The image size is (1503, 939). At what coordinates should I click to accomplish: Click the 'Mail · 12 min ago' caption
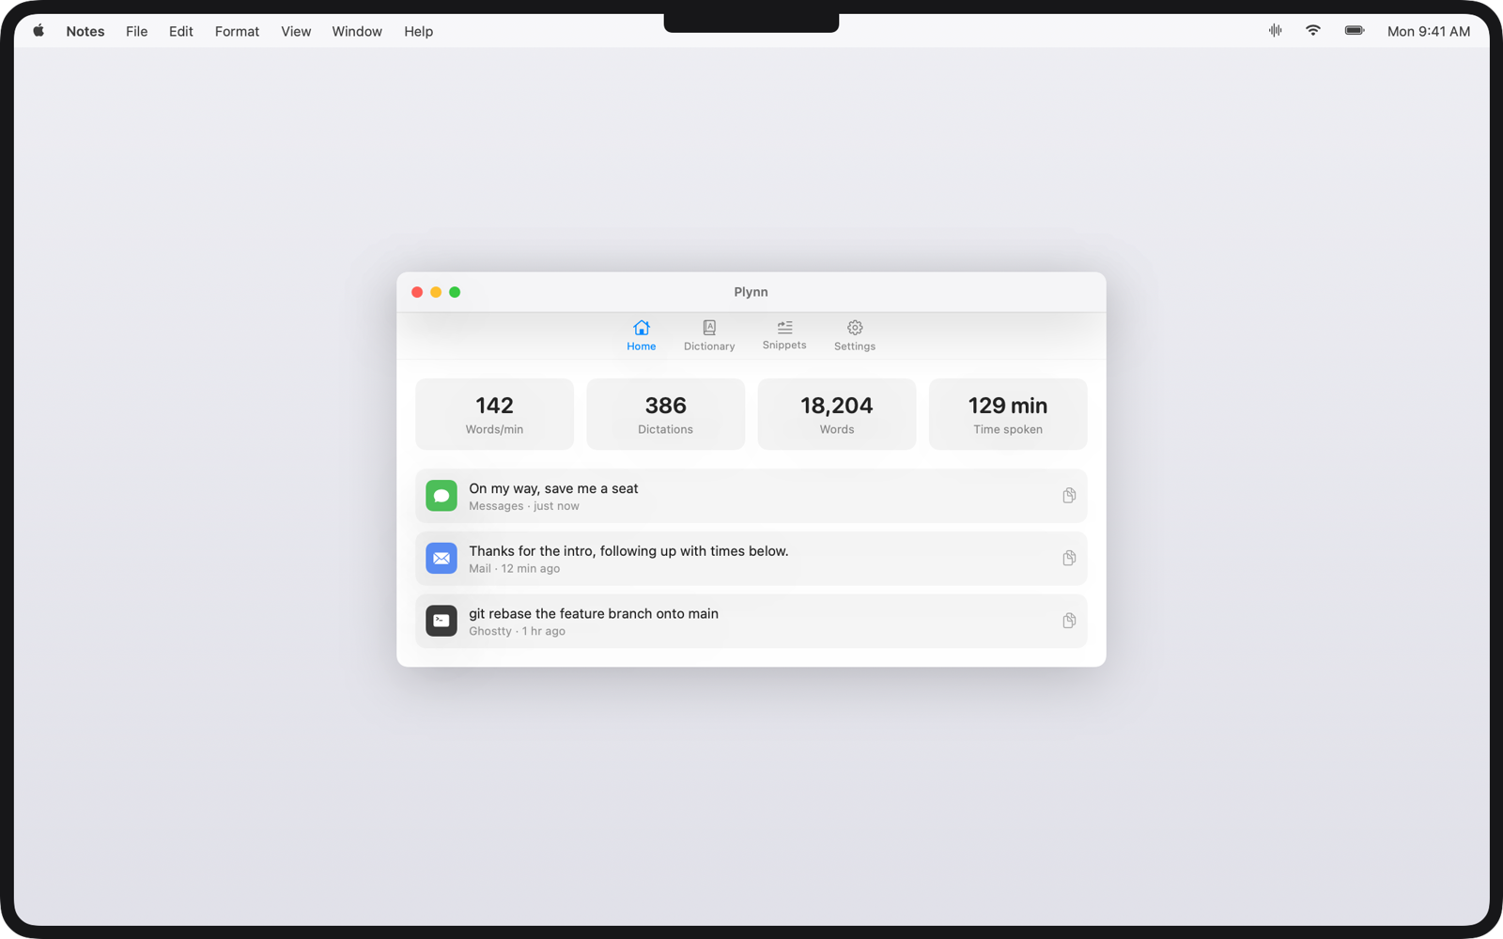pyautogui.click(x=515, y=569)
